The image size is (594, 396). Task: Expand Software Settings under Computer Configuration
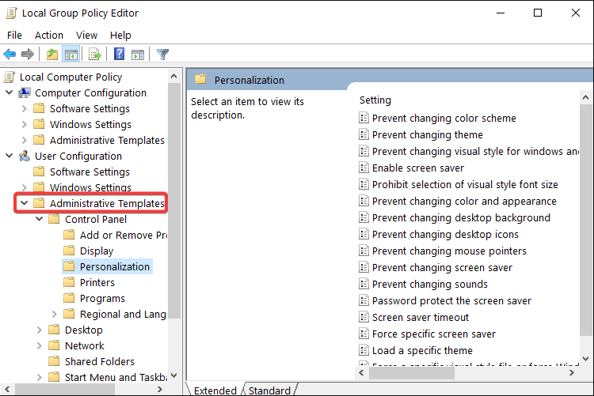click(25, 108)
